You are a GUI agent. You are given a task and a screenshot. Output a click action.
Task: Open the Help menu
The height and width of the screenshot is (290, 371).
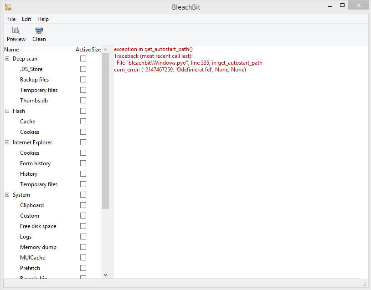pyautogui.click(x=43, y=19)
